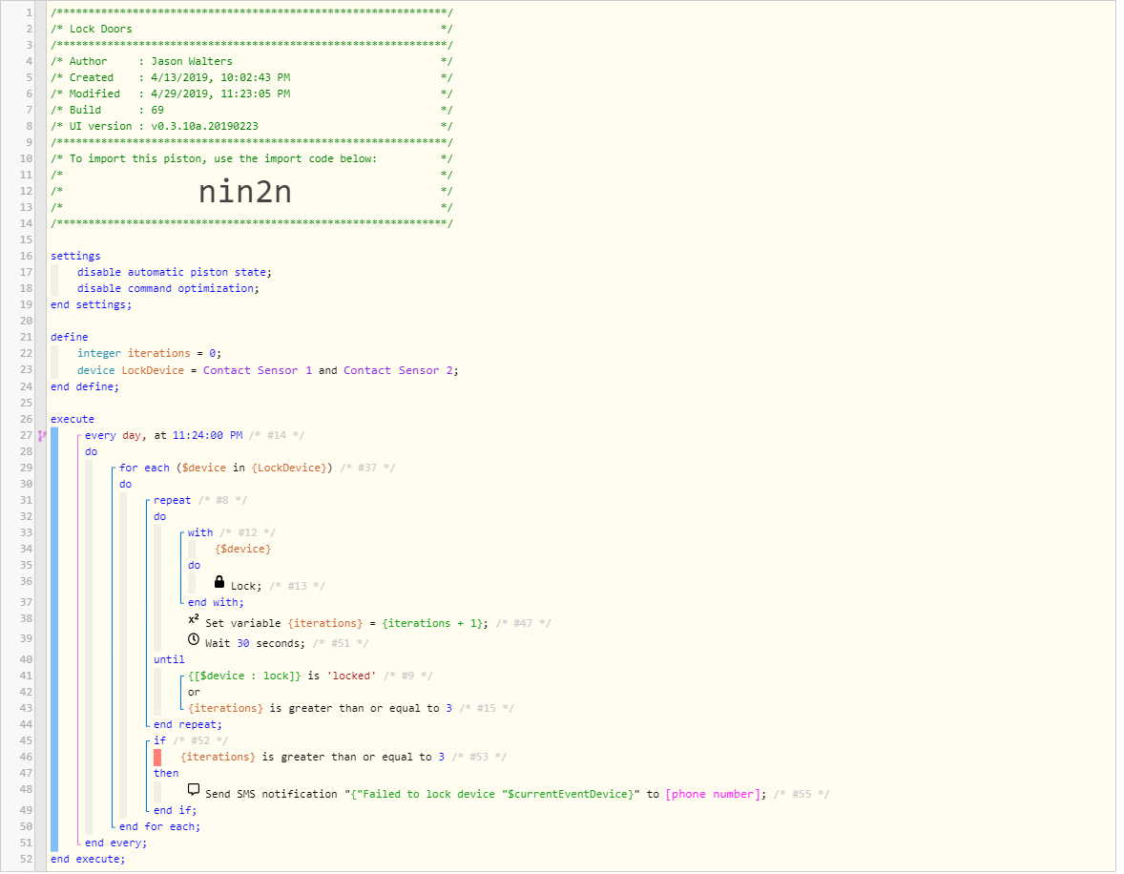Click the clock icon beside Wait 30 seconds
The width and height of the screenshot is (1124, 874).
pyautogui.click(x=194, y=639)
